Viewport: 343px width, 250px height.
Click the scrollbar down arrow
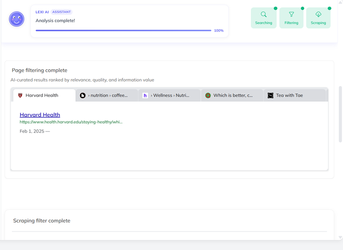pyautogui.click(x=340, y=237)
